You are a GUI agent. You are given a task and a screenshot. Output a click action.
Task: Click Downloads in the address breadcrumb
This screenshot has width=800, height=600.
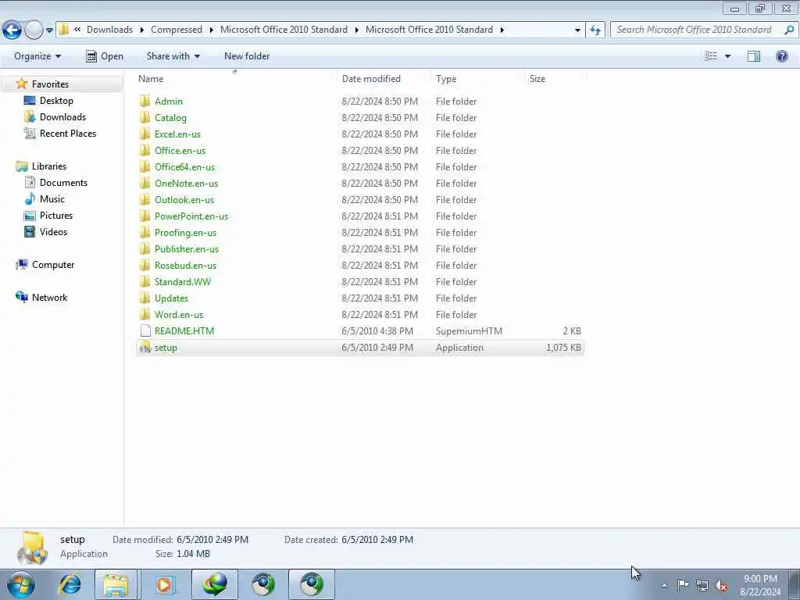pyautogui.click(x=109, y=30)
